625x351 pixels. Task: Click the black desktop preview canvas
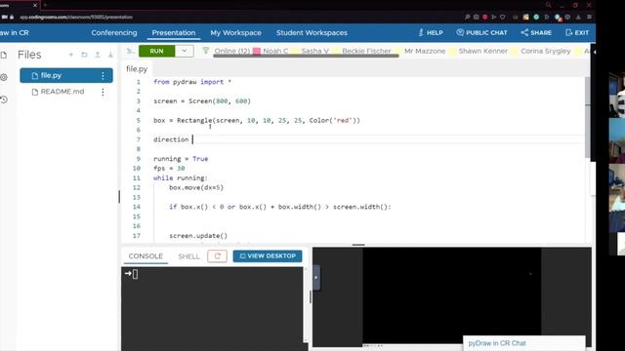point(452,296)
